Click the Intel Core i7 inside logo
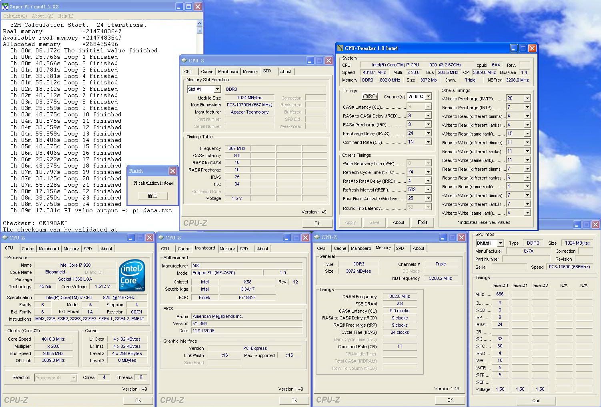The image size is (601, 407). pos(132,275)
